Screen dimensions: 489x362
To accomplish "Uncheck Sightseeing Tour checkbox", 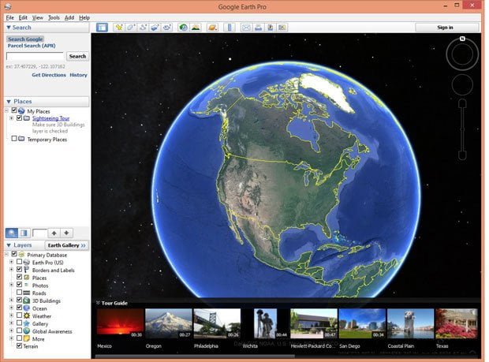I will 20,118.
